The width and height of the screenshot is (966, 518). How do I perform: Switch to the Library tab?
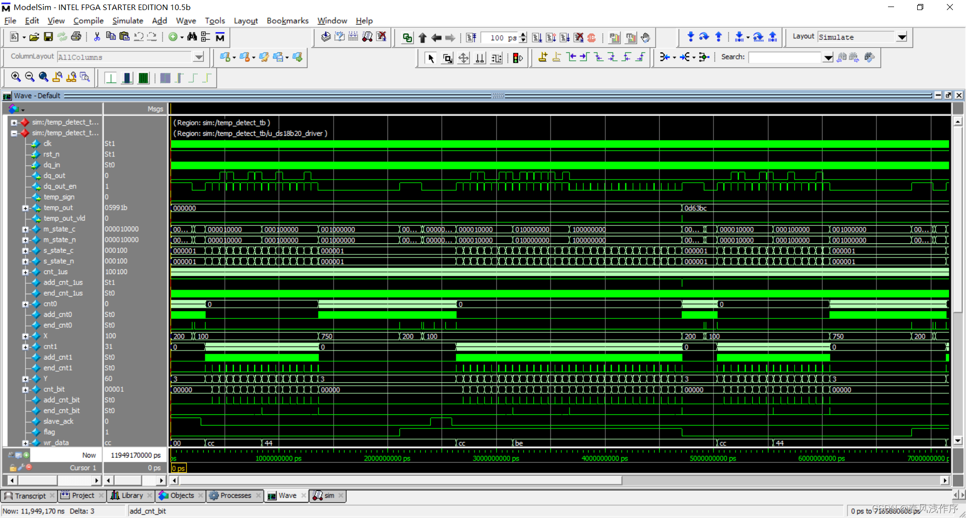[130, 496]
